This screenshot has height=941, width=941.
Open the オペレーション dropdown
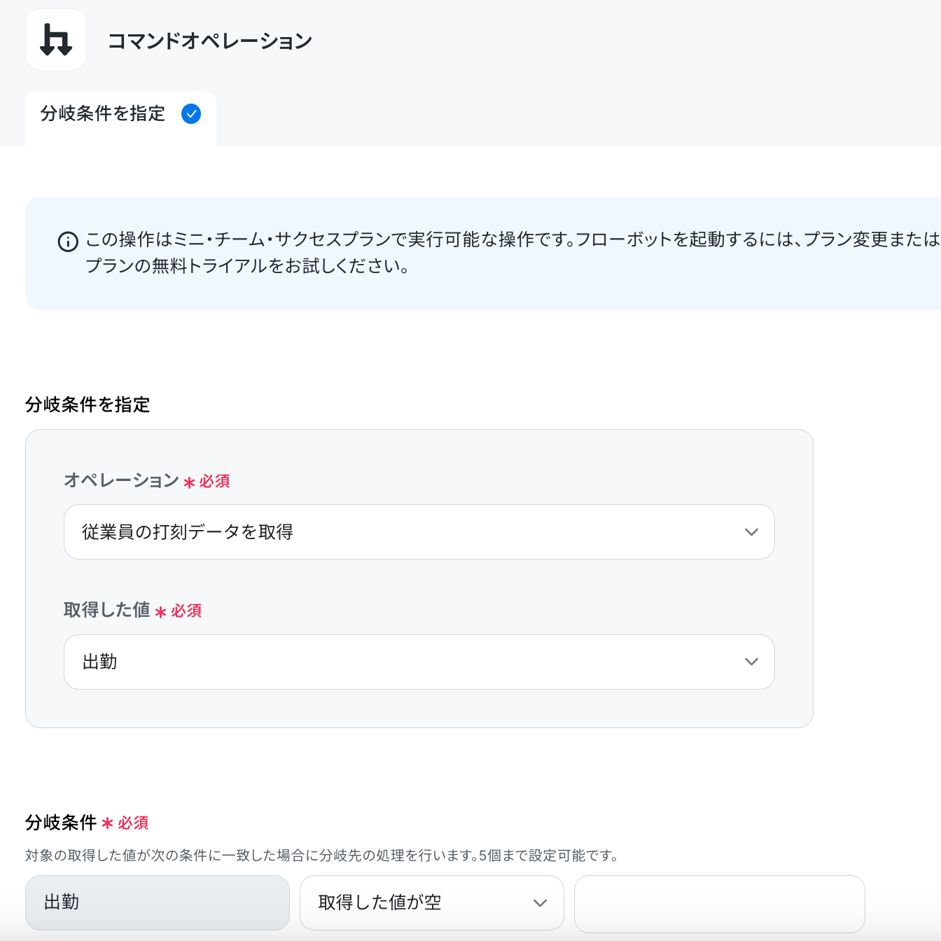coord(419,532)
